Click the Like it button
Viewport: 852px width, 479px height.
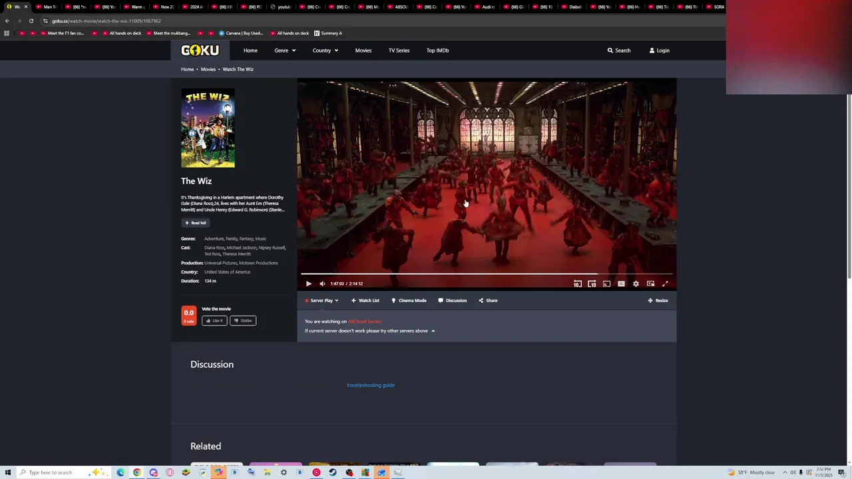click(x=214, y=321)
